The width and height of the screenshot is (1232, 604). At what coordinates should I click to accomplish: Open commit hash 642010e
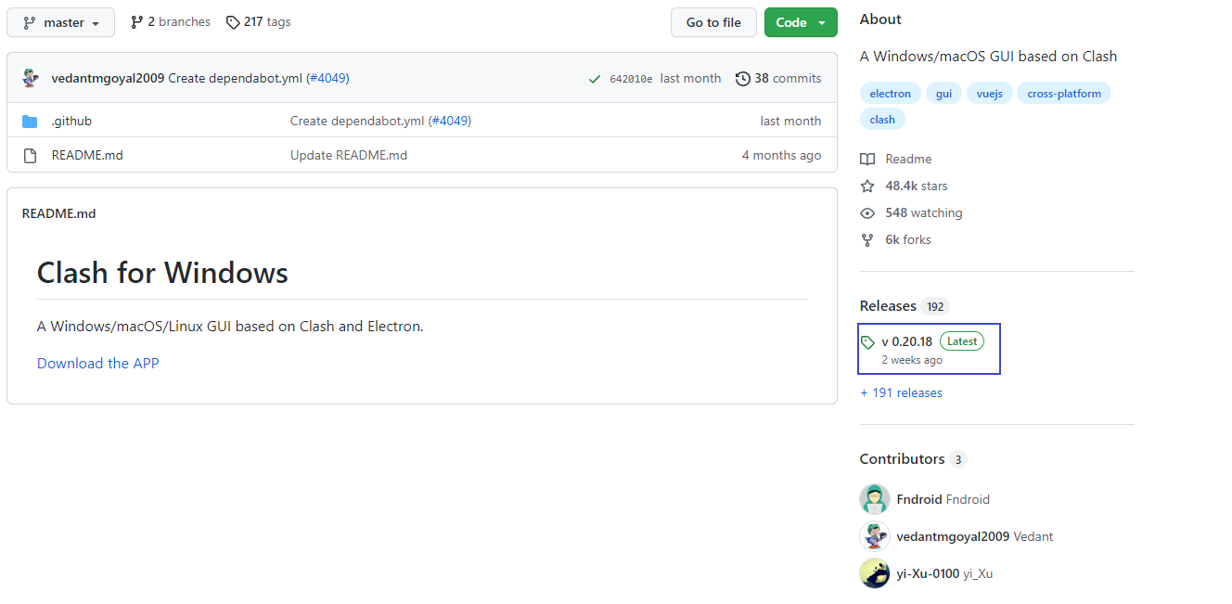pyautogui.click(x=631, y=79)
